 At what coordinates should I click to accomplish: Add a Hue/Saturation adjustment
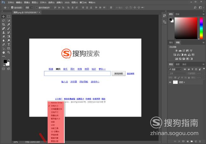[175, 55]
